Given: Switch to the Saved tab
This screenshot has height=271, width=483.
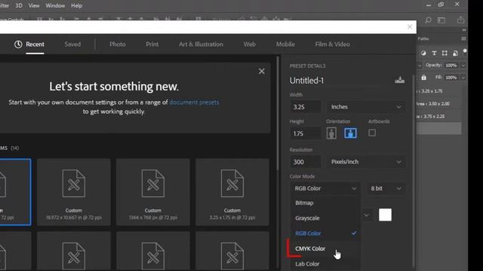Looking at the screenshot, I should (72, 44).
